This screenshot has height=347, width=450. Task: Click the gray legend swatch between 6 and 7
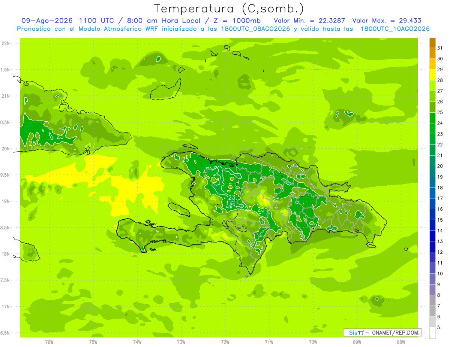(432, 311)
